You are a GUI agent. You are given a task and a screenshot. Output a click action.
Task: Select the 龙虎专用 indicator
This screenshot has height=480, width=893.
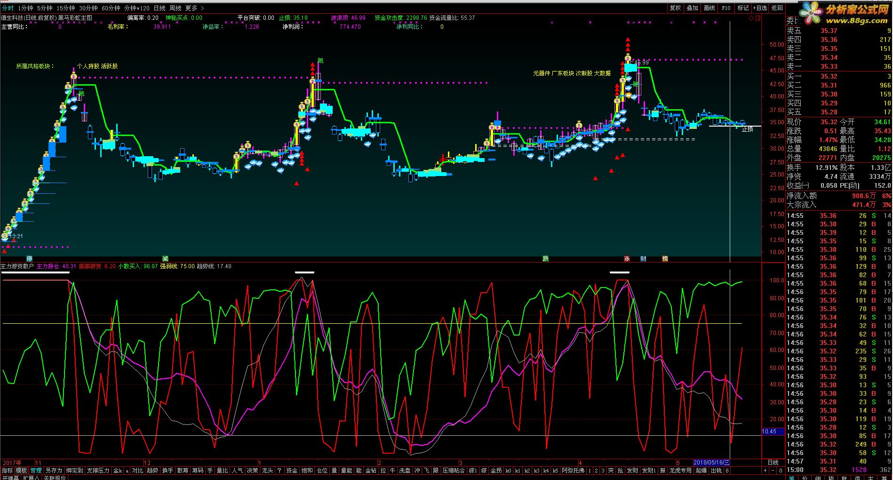[x=680, y=471]
